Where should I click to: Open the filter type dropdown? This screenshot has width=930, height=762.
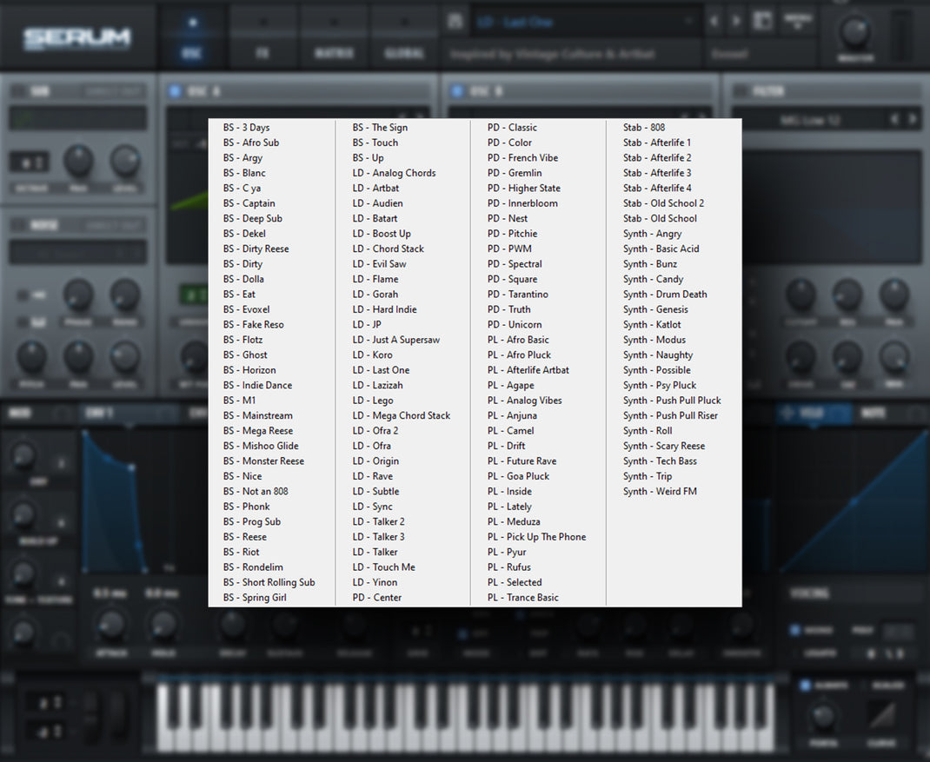click(809, 121)
